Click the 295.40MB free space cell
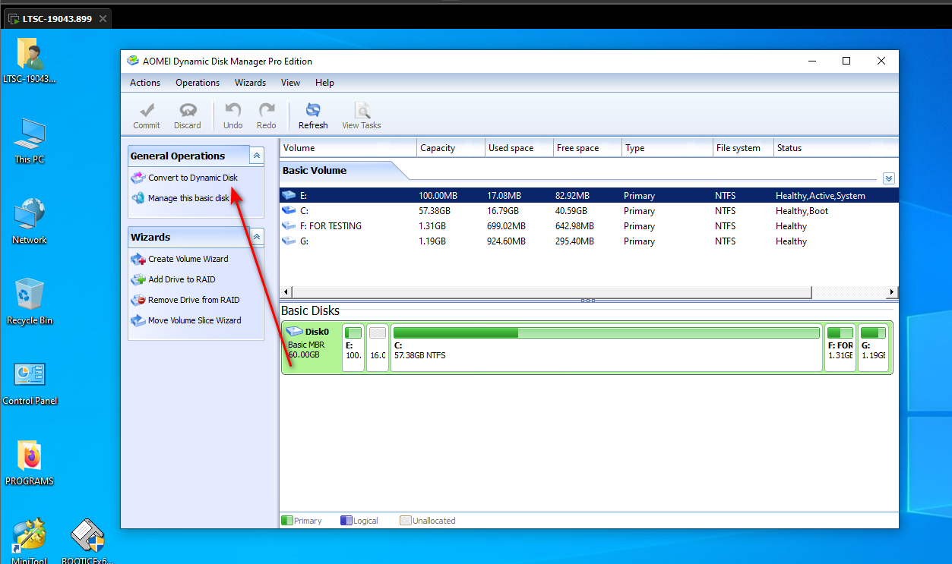The image size is (952, 564). [x=575, y=241]
